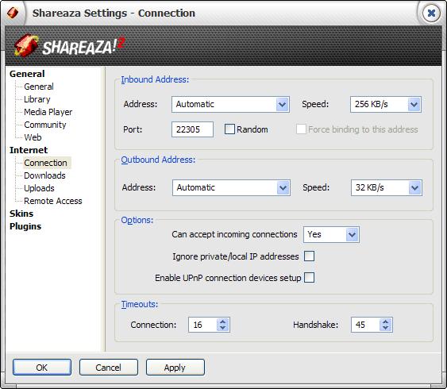Enable UPnP connection devices setup checkbox
447x389 pixels.
309,278
